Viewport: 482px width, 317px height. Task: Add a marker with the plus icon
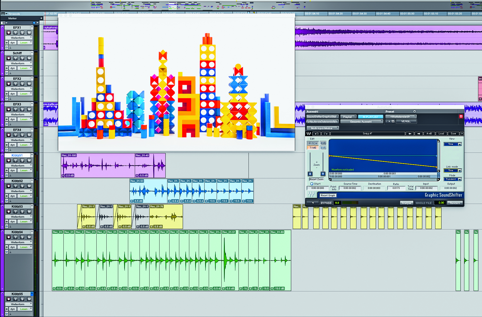tap(41, 18)
